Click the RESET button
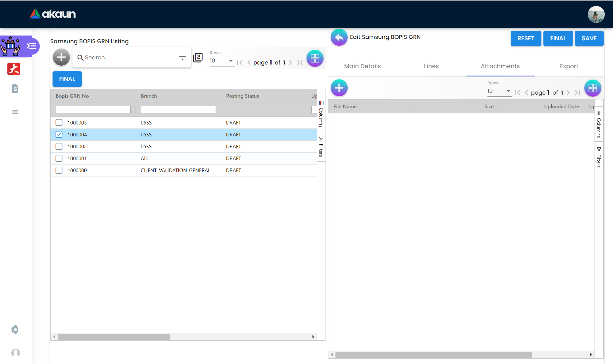Image resolution: width=613 pixels, height=364 pixels. click(x=526, y=38)
